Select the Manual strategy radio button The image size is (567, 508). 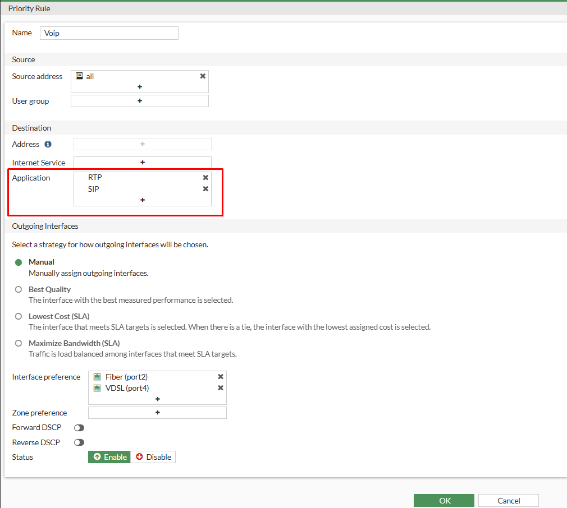[19, 262]
